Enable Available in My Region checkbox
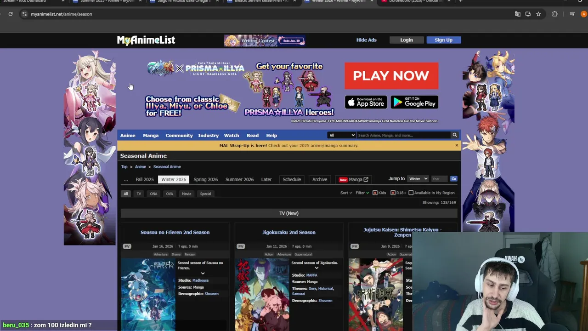Viewport: 588px width, 331px height. 411,193
